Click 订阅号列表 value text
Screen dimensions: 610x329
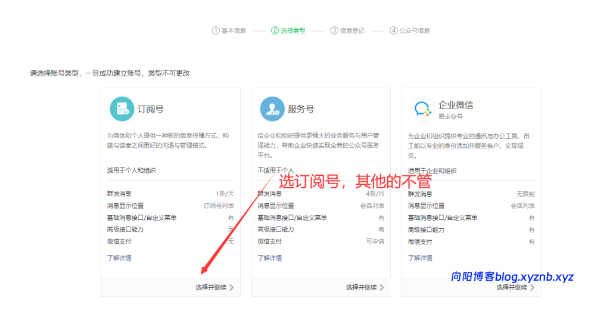pyautogui.click(x=219, y=206)
